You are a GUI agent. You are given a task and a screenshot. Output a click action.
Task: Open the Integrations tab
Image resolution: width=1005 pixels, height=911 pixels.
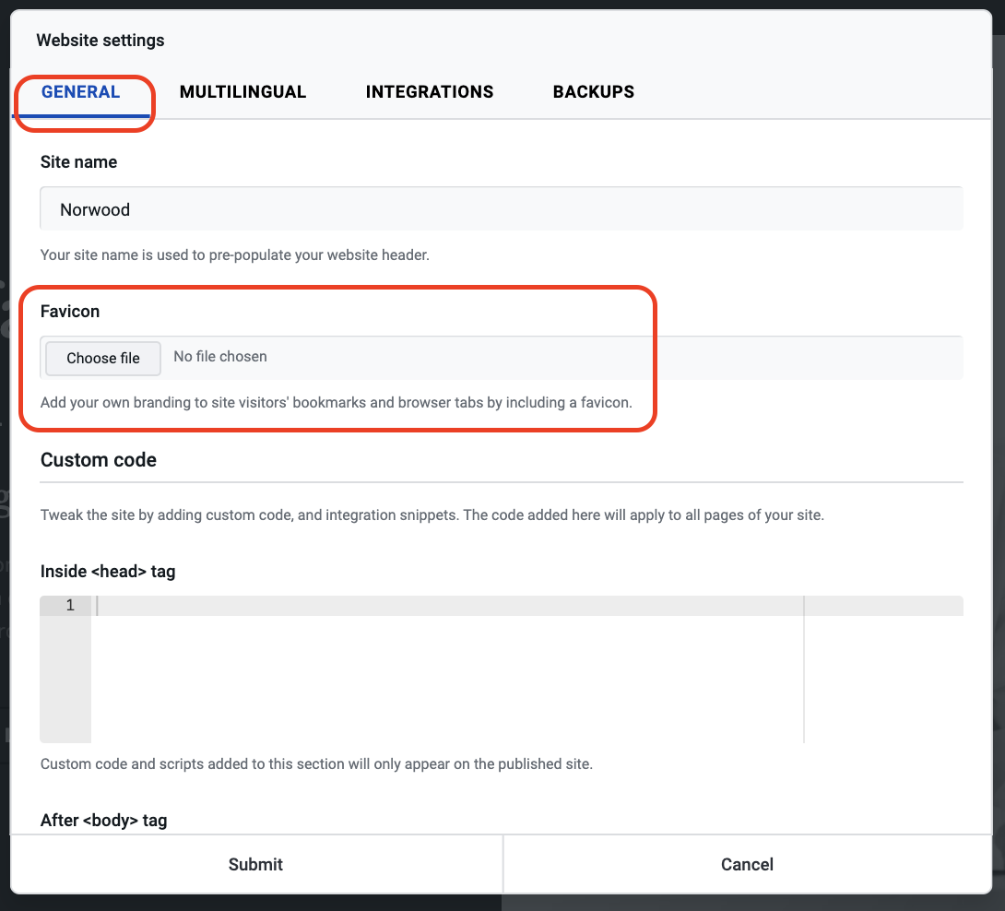coord(430,91)
